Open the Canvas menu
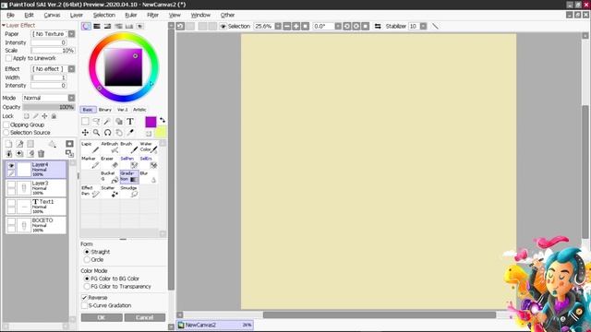Image resolution: width=591 pixels, height=332 pixels. point(52,15)
